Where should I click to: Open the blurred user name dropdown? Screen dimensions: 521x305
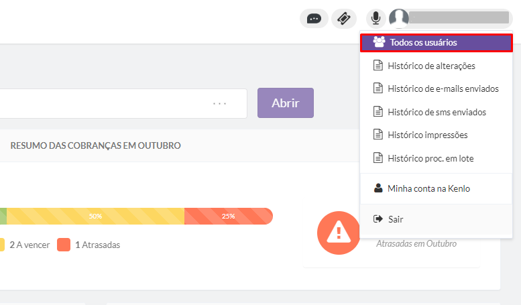(x=459, y=17)
